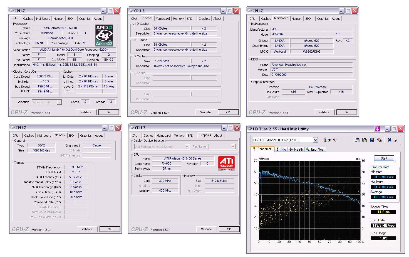Open Graphics tab in the Caches tab window
Image resolution: width=409 pixels, height=257 pixels.
(x=204, y=19)
